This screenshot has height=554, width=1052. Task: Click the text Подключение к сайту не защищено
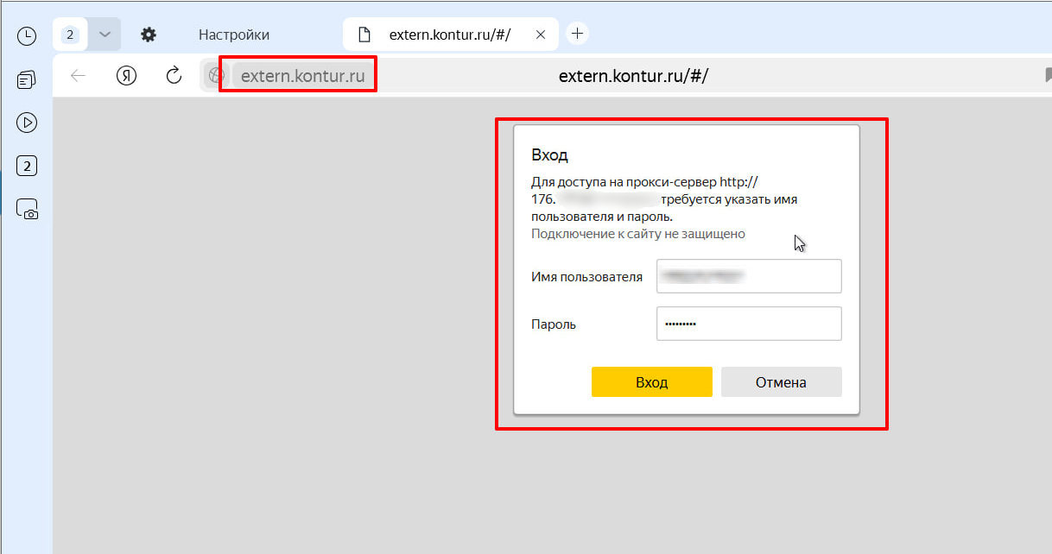click(x=638, y=234)
